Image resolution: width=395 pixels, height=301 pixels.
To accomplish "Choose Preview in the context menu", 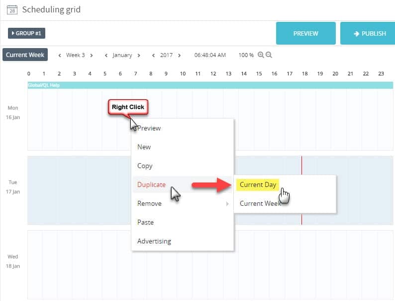I will pyautogui.click(x=183, y=128).
